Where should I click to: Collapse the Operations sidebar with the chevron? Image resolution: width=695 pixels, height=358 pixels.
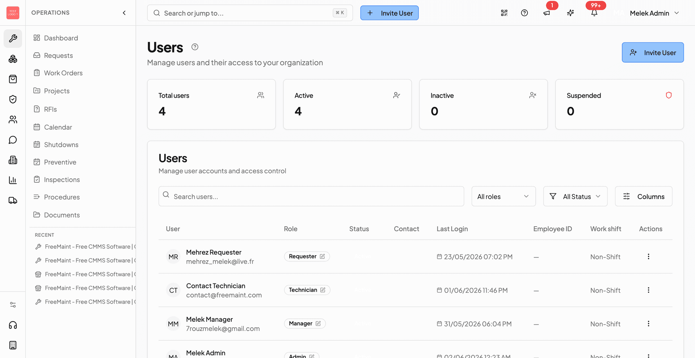pyautogui.click(x=124, y=13)
